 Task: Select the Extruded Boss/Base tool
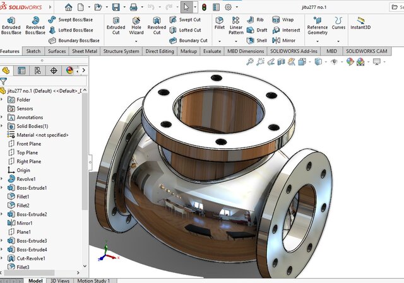pos(11,26)
